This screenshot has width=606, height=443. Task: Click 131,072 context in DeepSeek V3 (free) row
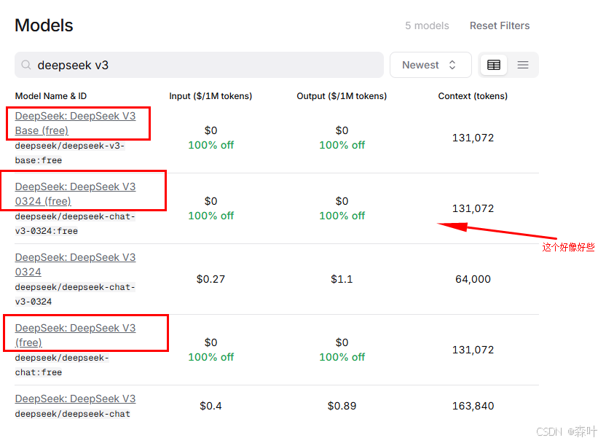(x=473, y=350)
